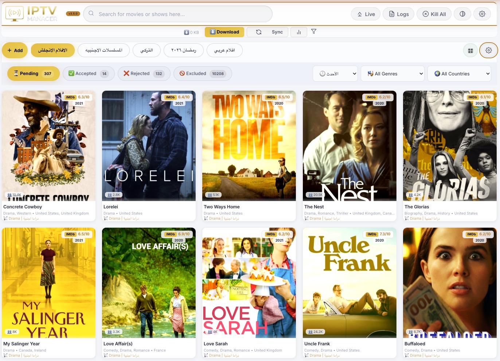The height and width of the screenshot is (361, 500).
Task: Click the IMDb 6.3/10 badge on Concrete Cowboy
Action: click(77, 97)
